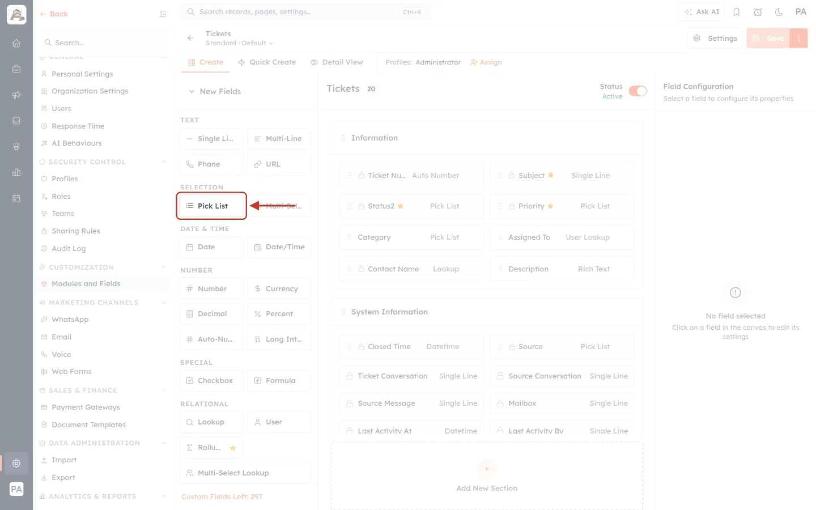Collapse the Security Control section
816x510 pixels.
tap(164, 162)
